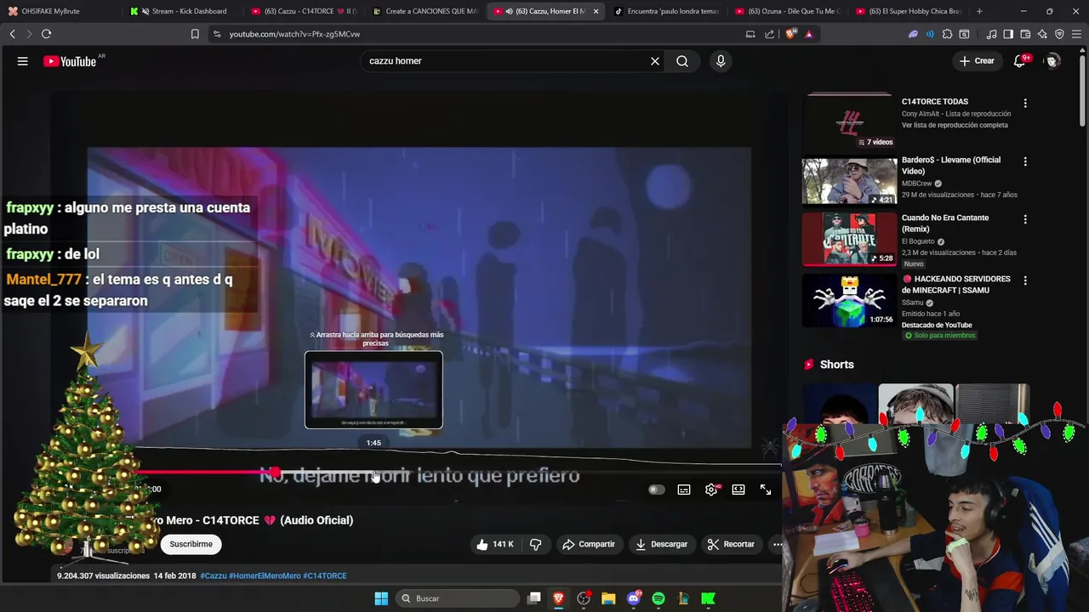Viewport: 1089px width, 612px height.
Task: Reload the page
Action: point(46,34)
